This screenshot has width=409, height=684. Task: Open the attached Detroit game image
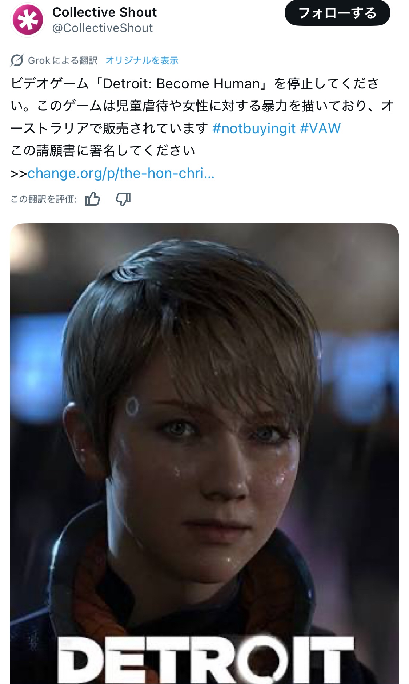tap(204, 453)
